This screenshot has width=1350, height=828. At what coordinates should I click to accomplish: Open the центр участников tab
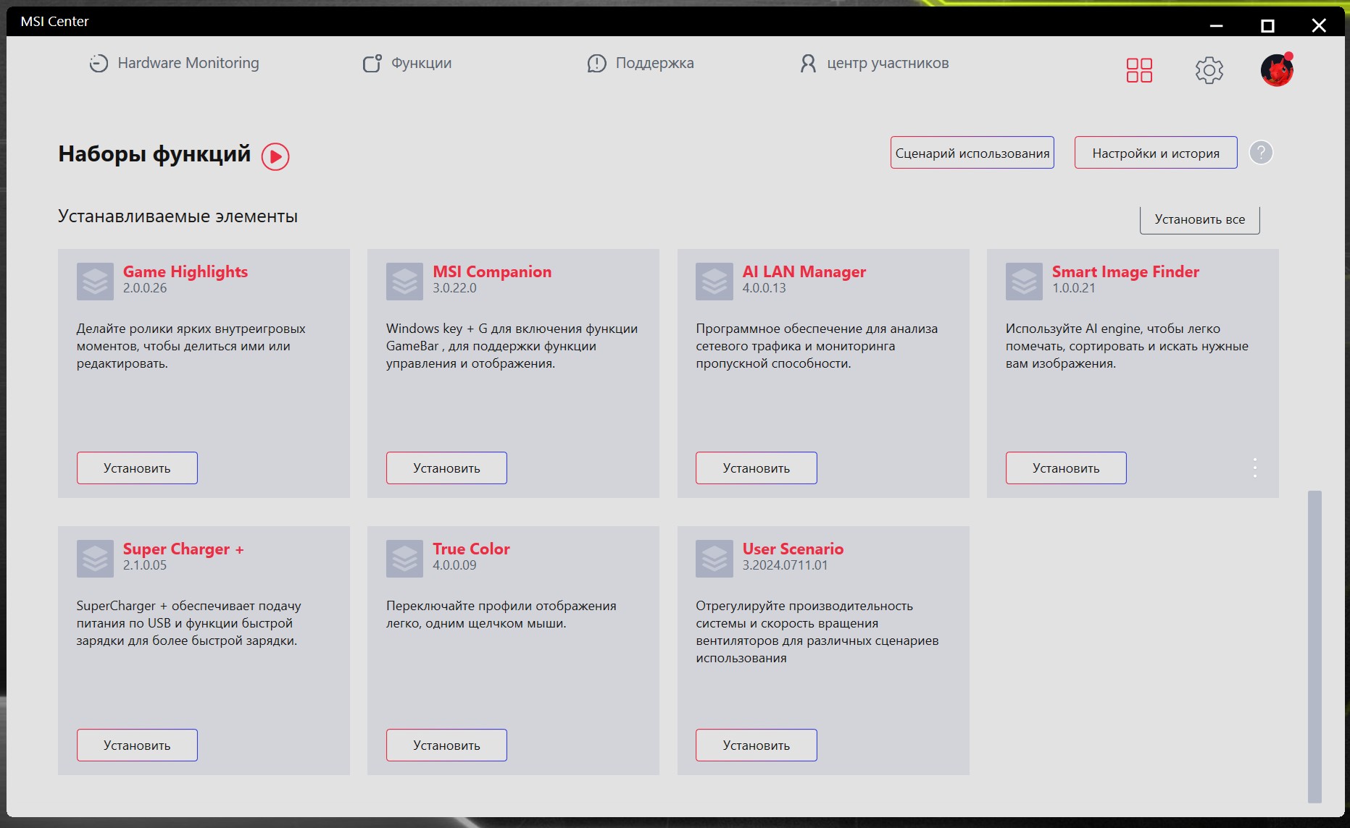click(x=874, y=63)
